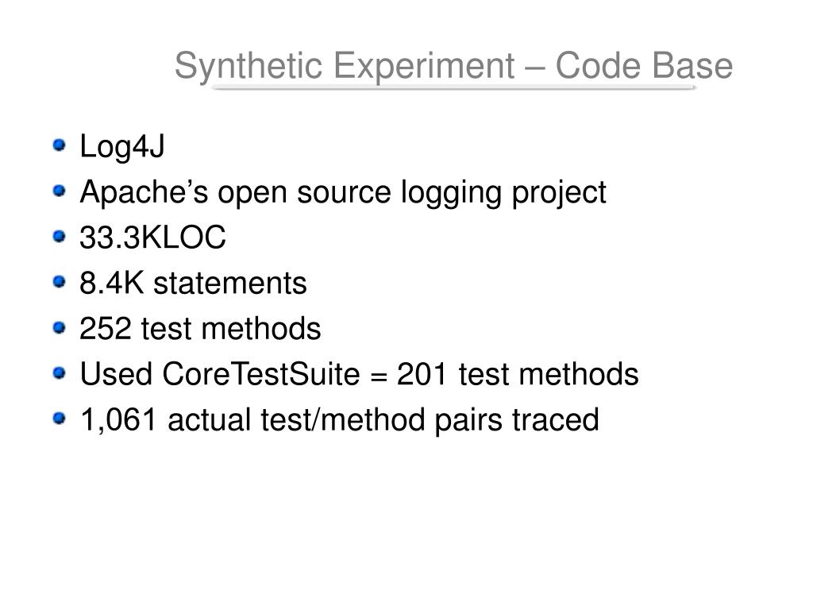Click bullet next to Apache's open source line
This screenshot has width=813, height=610.
point(60,191)
